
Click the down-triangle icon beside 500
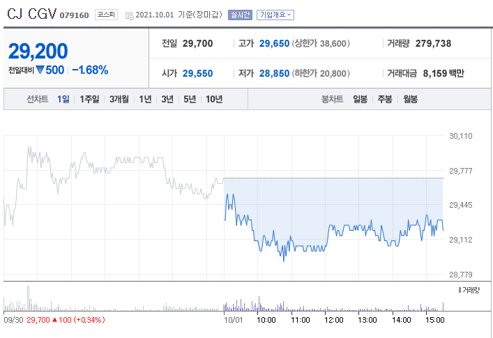pos(40,70)
